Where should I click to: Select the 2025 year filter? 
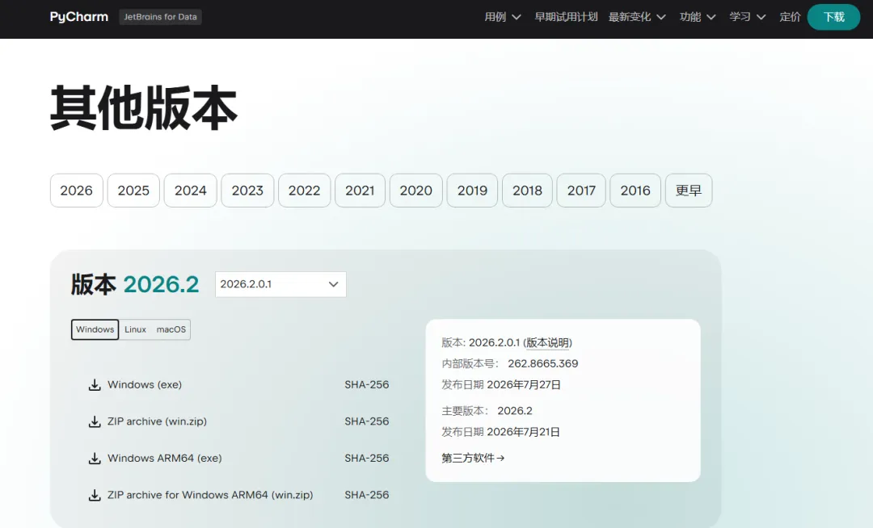(133, 191)
